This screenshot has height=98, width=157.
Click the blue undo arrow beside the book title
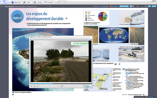coord(50,7)
